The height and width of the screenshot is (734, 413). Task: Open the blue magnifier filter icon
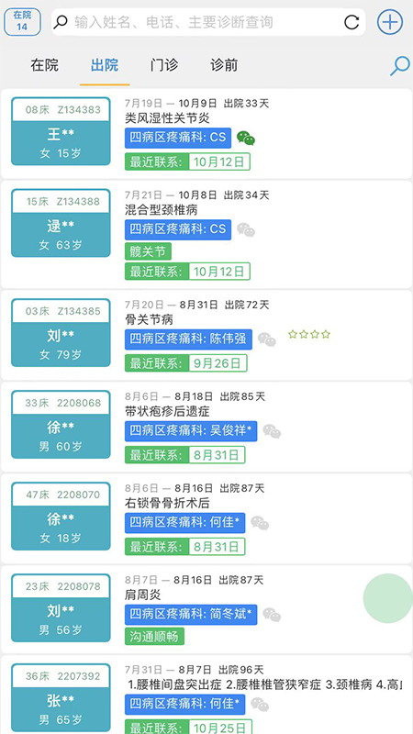tap(400, 66)
